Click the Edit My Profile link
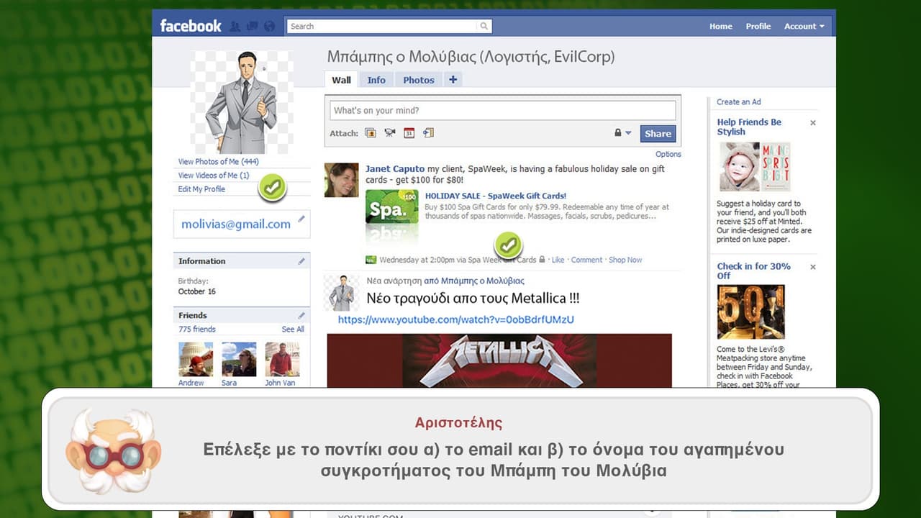The width and height of the screenshot is (921, 518). pyautogui.click(x=201, y=189)
